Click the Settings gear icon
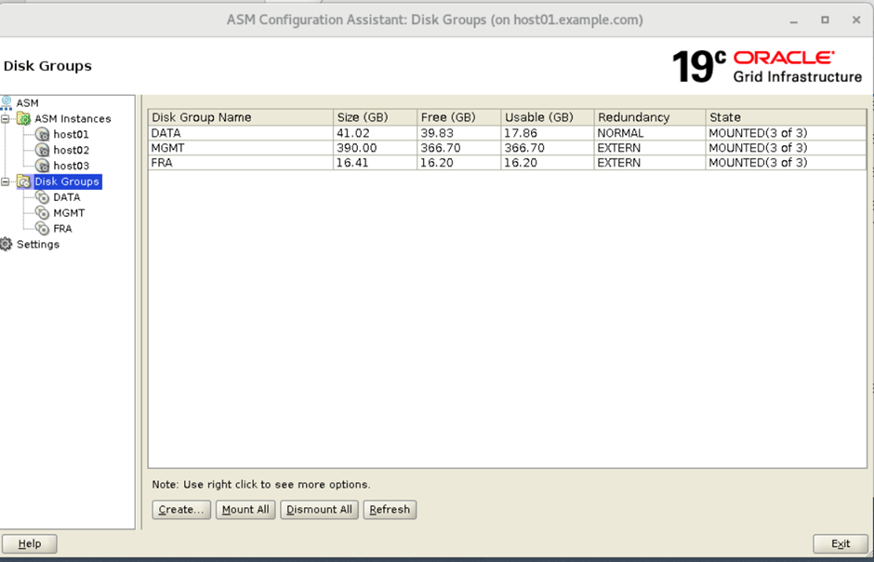The image size is (874, 562). pyautogui.click(x=7, y=244)
